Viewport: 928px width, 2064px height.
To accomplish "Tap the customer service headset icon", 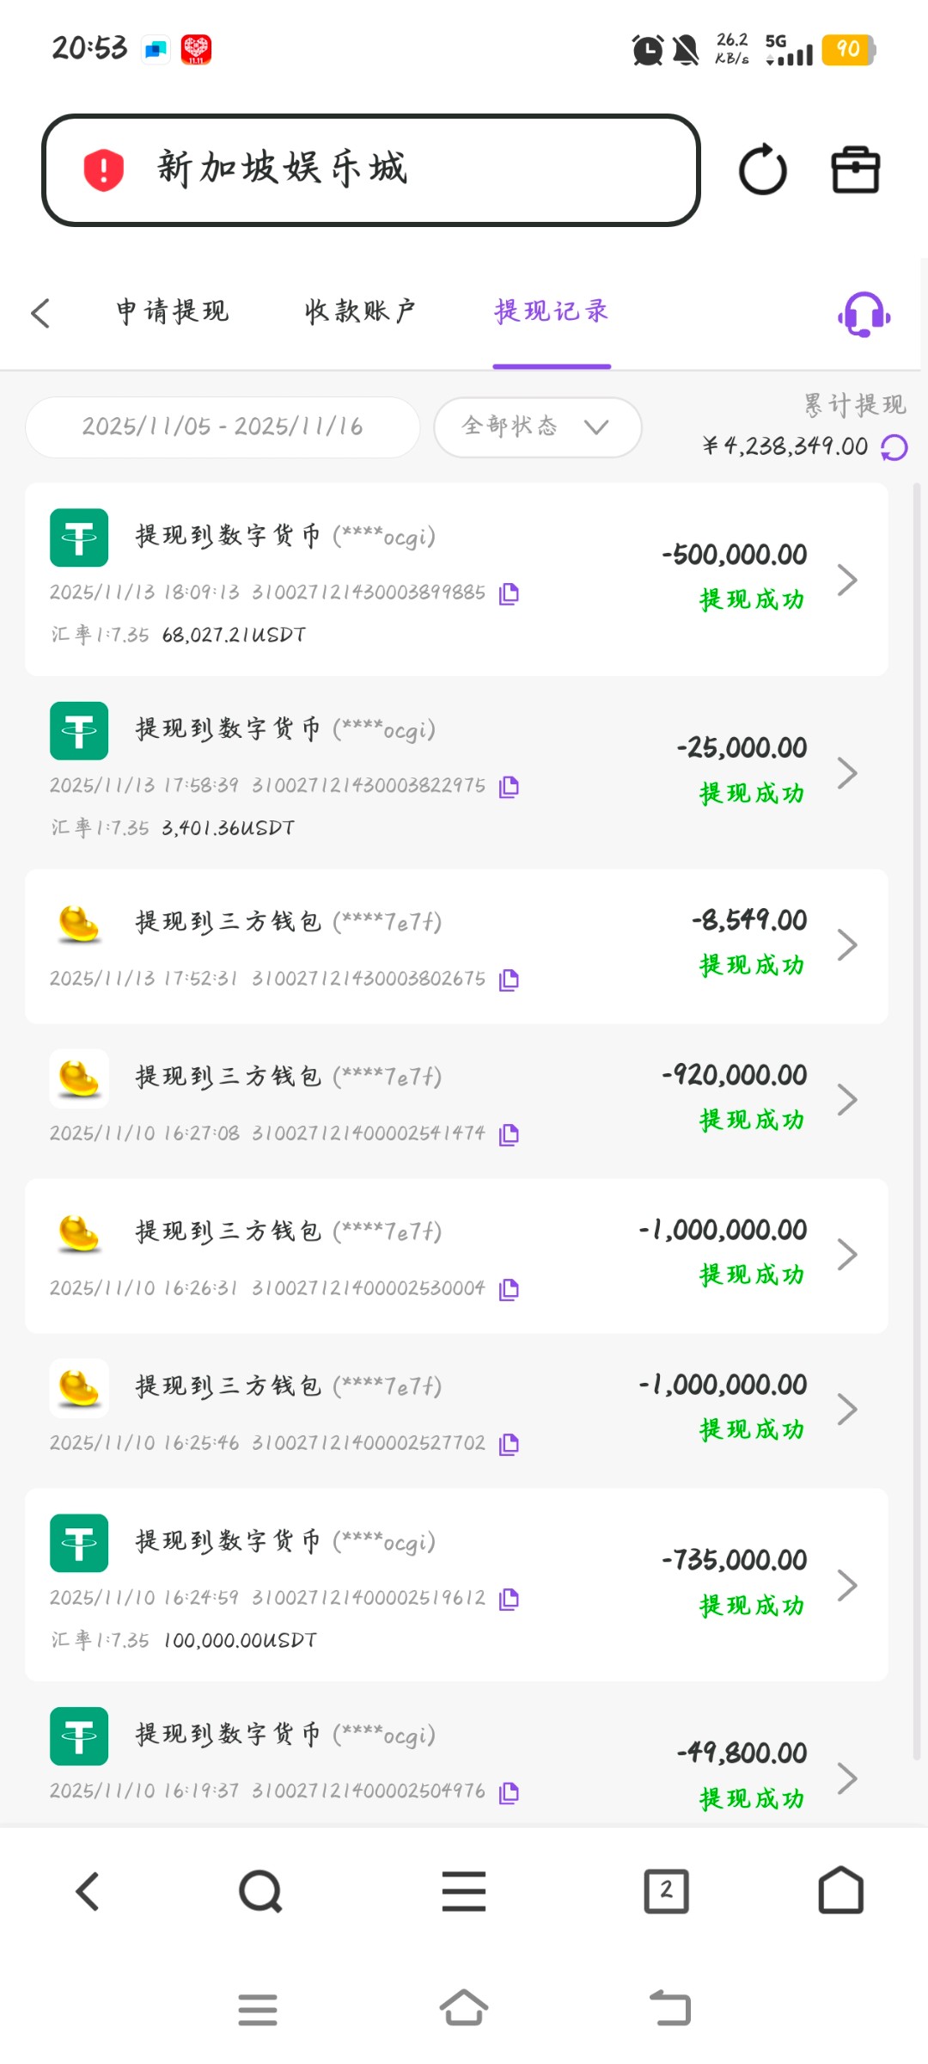I will [864, 314].
